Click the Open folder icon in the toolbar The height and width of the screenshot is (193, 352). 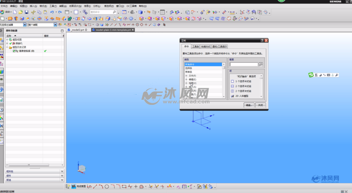[21, 12]
